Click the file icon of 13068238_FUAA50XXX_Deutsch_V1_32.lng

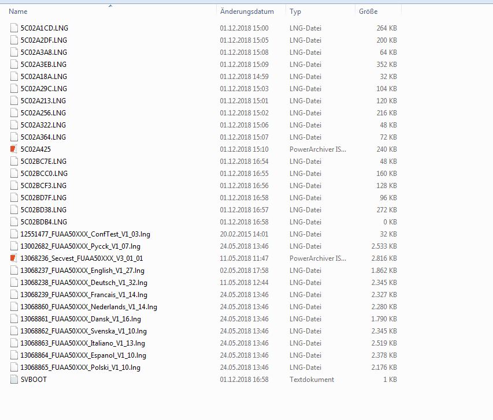(x=14, y=283)
